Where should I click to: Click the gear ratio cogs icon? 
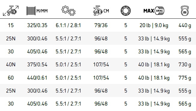[x=68, y=11]
